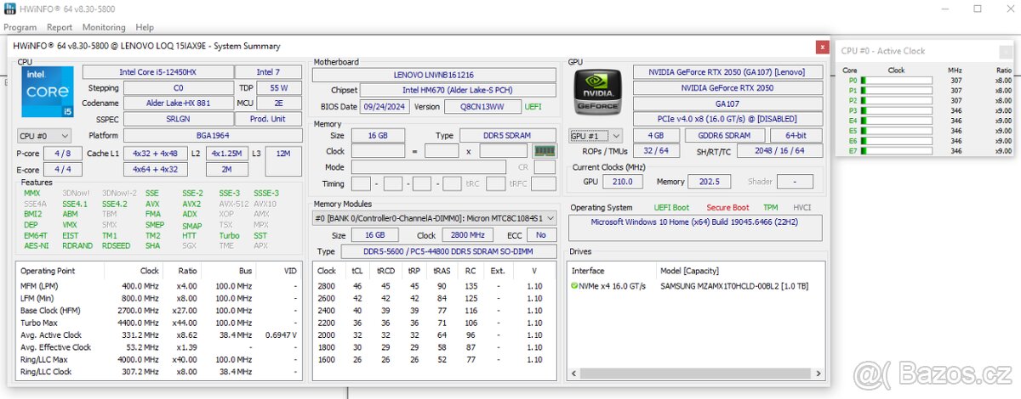Click the NVIDIA GeForce RTX 2050 (GA107) [Lenovo] button

pyautogui.click(x=728, y=72)
